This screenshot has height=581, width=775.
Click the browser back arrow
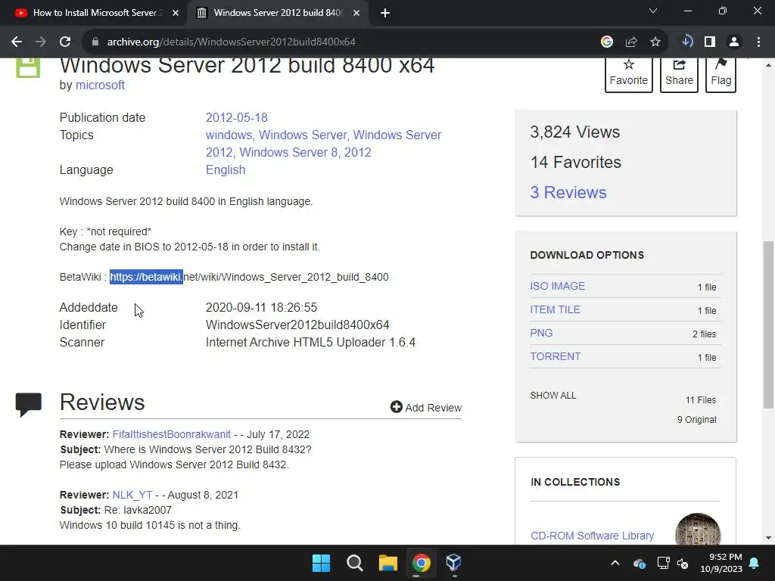[17, 42]
